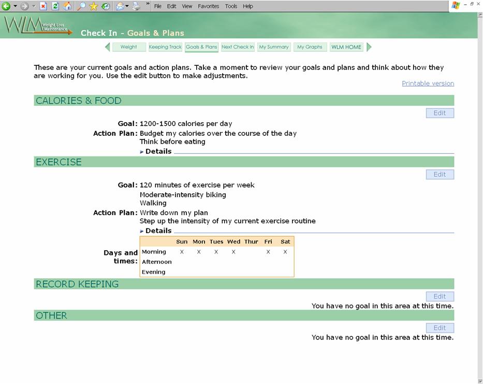Click the browser Back arrow button

click(6, 6)
